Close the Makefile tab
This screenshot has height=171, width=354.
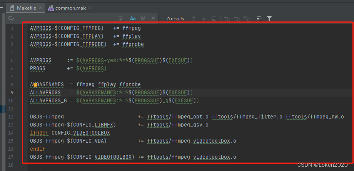click(40, 8)
